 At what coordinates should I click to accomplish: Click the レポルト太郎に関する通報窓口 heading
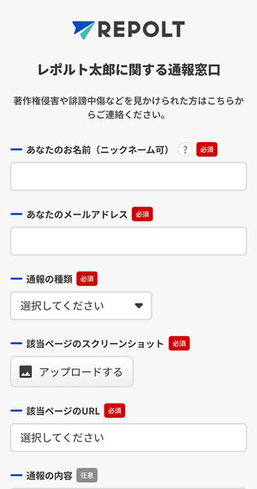coord(128,70)
